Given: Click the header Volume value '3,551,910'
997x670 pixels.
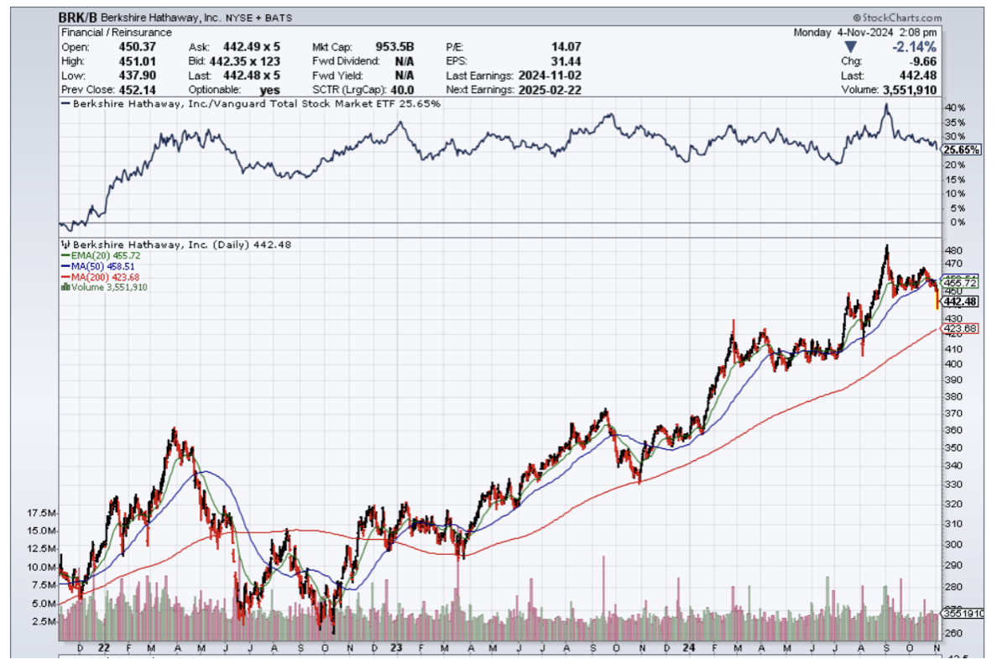Looking at the screenshot, I should point(910,91).
